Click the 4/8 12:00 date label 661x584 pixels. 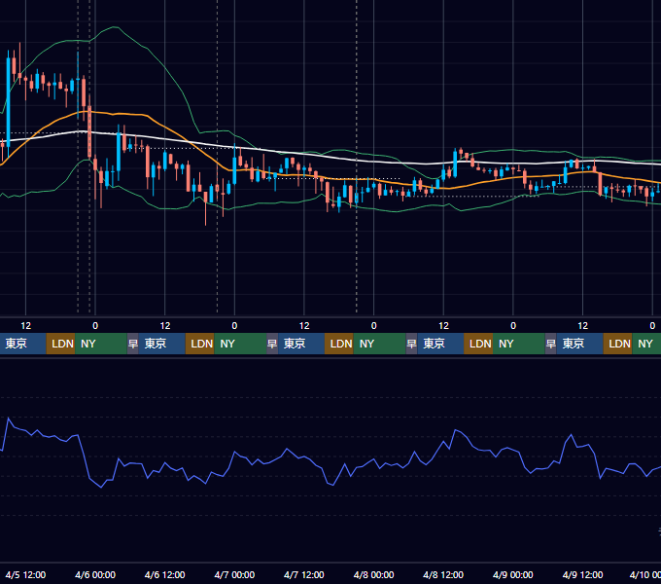[443, 574]
